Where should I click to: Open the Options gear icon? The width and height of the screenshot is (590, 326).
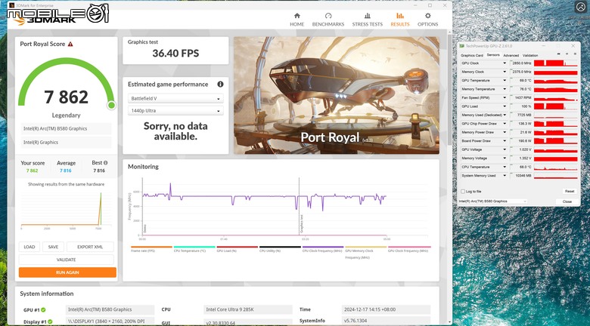tap(428, 16)
